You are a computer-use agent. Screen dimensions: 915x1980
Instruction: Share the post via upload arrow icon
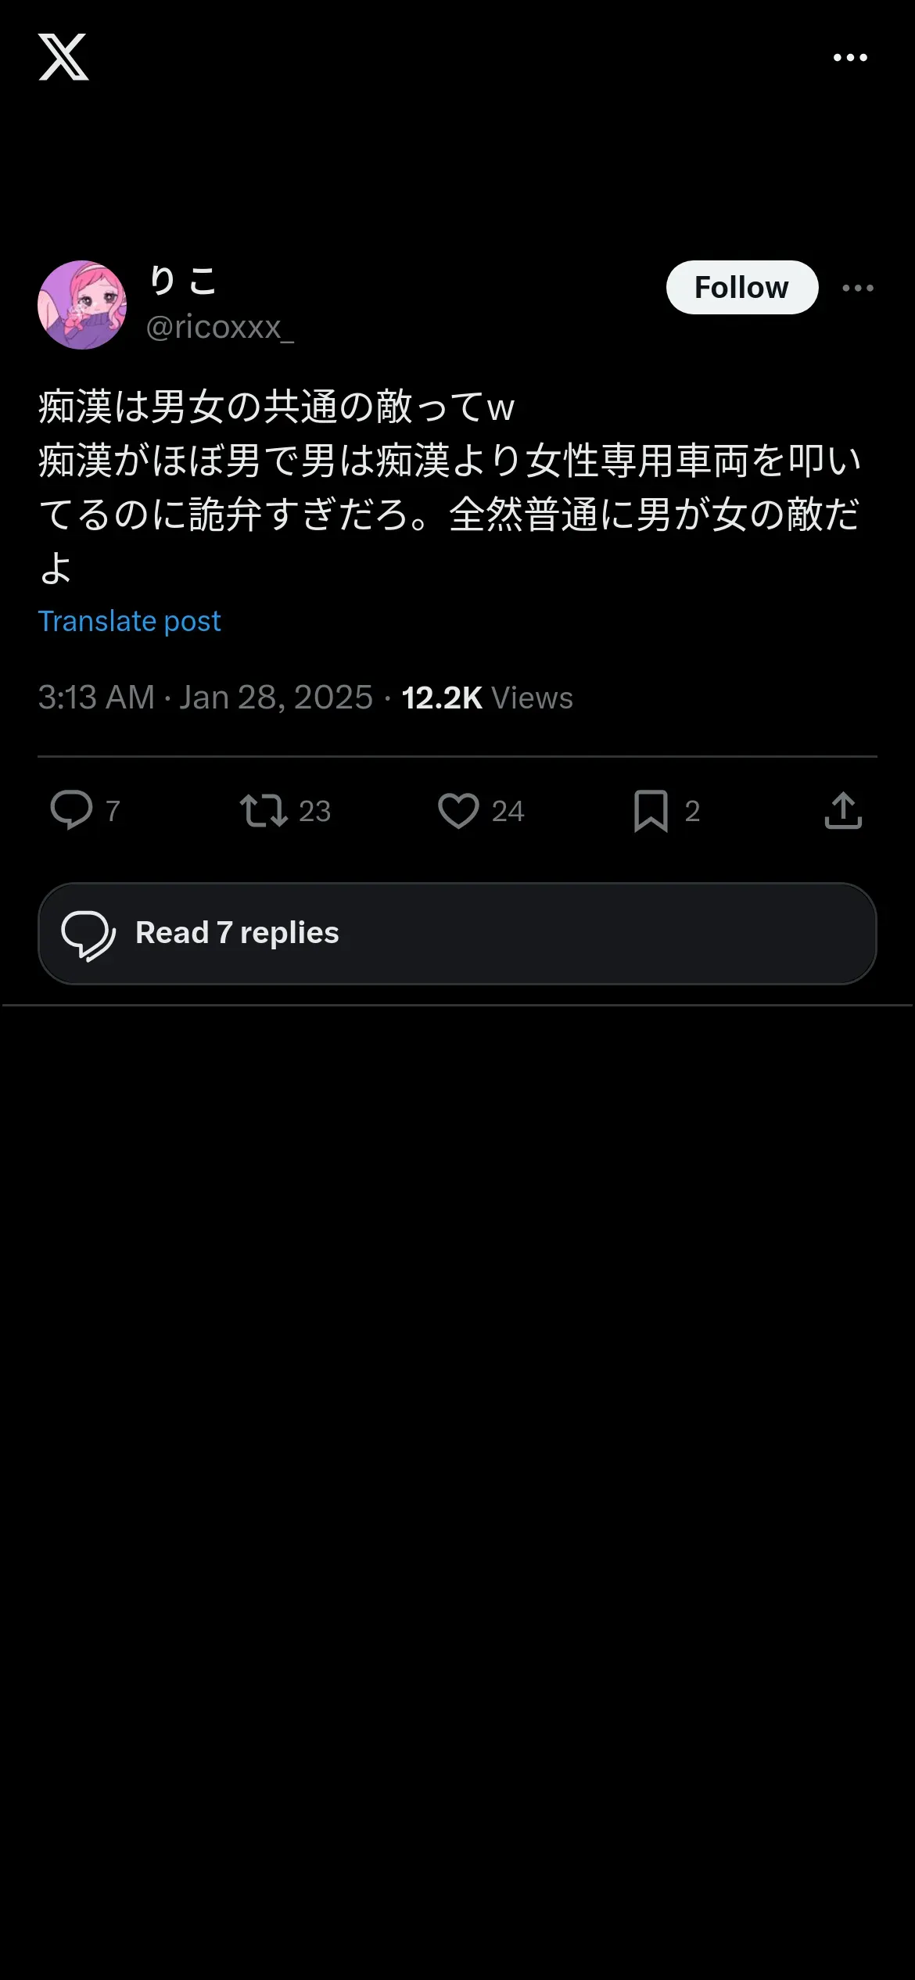[x=843, y=810]
